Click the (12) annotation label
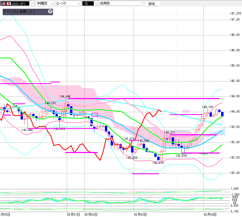Image resolution: width=242 pixels, height=217 pixels. coord(186,111)
